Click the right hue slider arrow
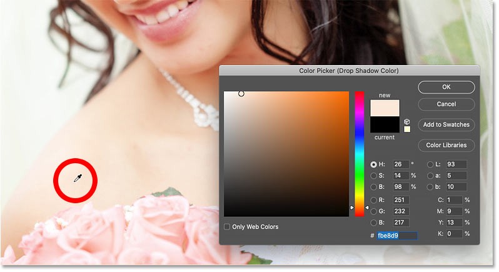 coord(367,208)
